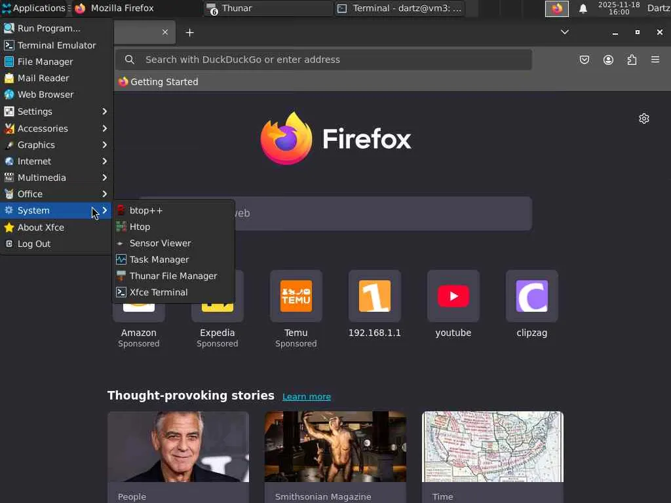Click the Multimedia category icon
The height and width of the screenshot is (503, 671).
9,177
